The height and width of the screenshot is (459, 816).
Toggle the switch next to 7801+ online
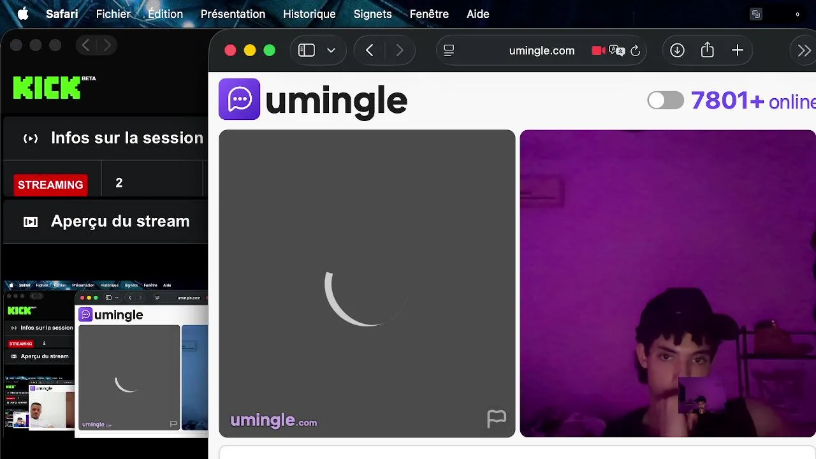[x=666, y=100]
